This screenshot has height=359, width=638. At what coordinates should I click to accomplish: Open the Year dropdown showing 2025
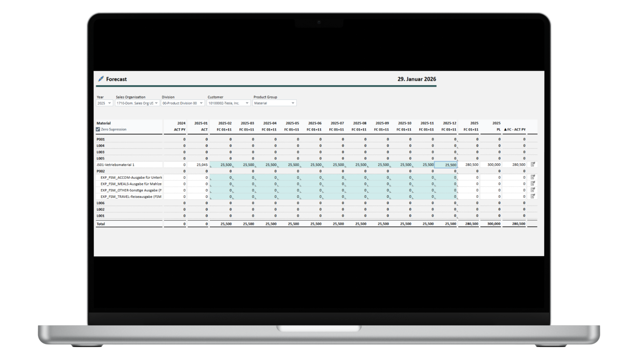[x=104, y=103]
